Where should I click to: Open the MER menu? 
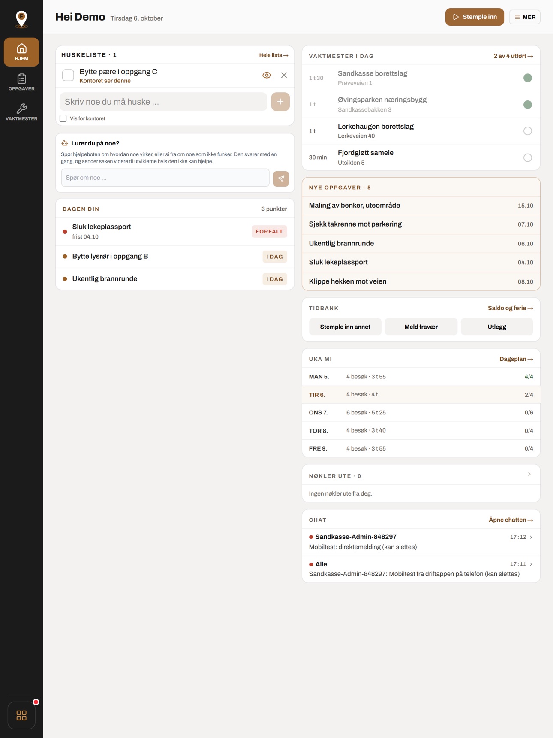coord(525,17)
